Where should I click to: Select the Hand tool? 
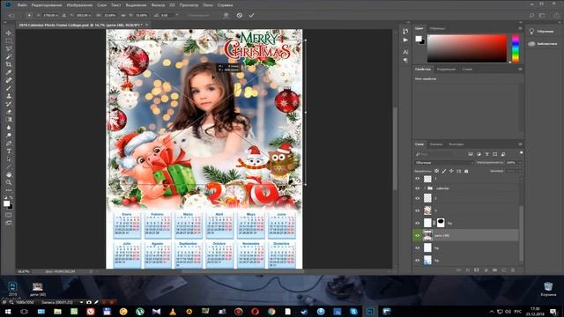coord(9,174)
